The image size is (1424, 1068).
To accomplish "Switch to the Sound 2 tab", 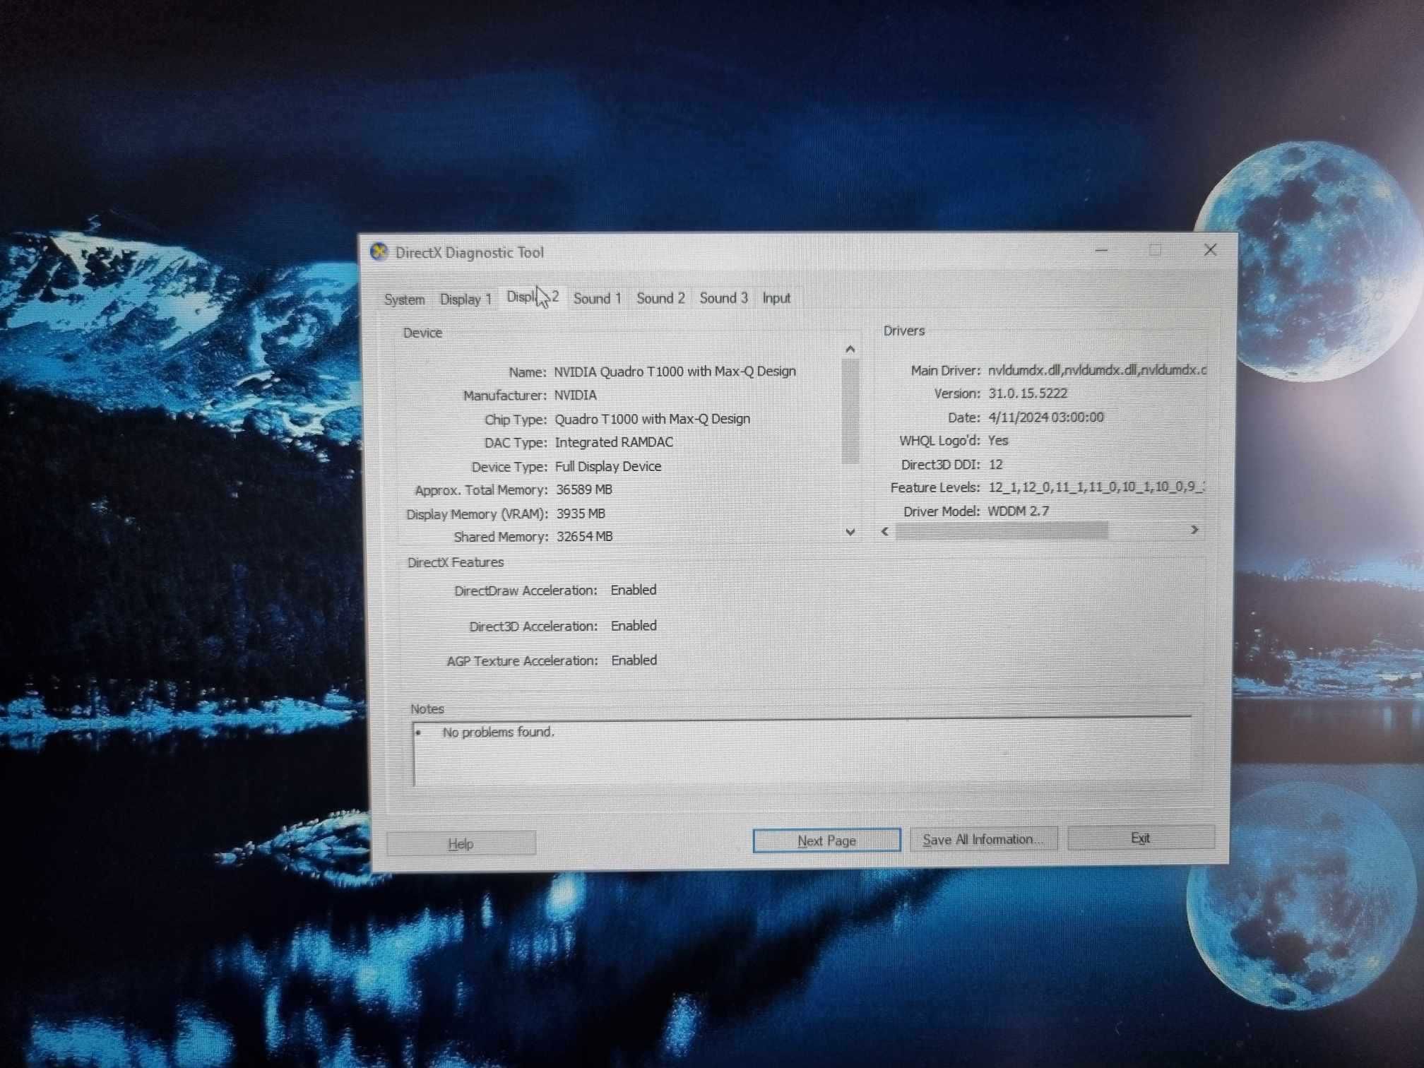I will [x=660, y=298].
